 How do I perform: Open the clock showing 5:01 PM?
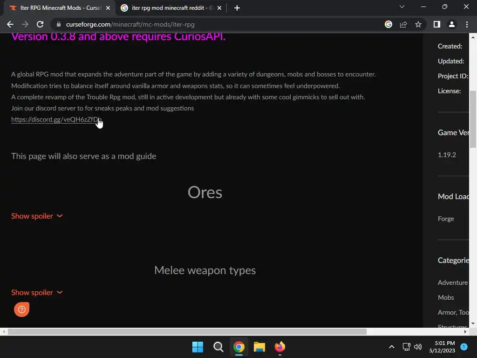click(442, 347)
